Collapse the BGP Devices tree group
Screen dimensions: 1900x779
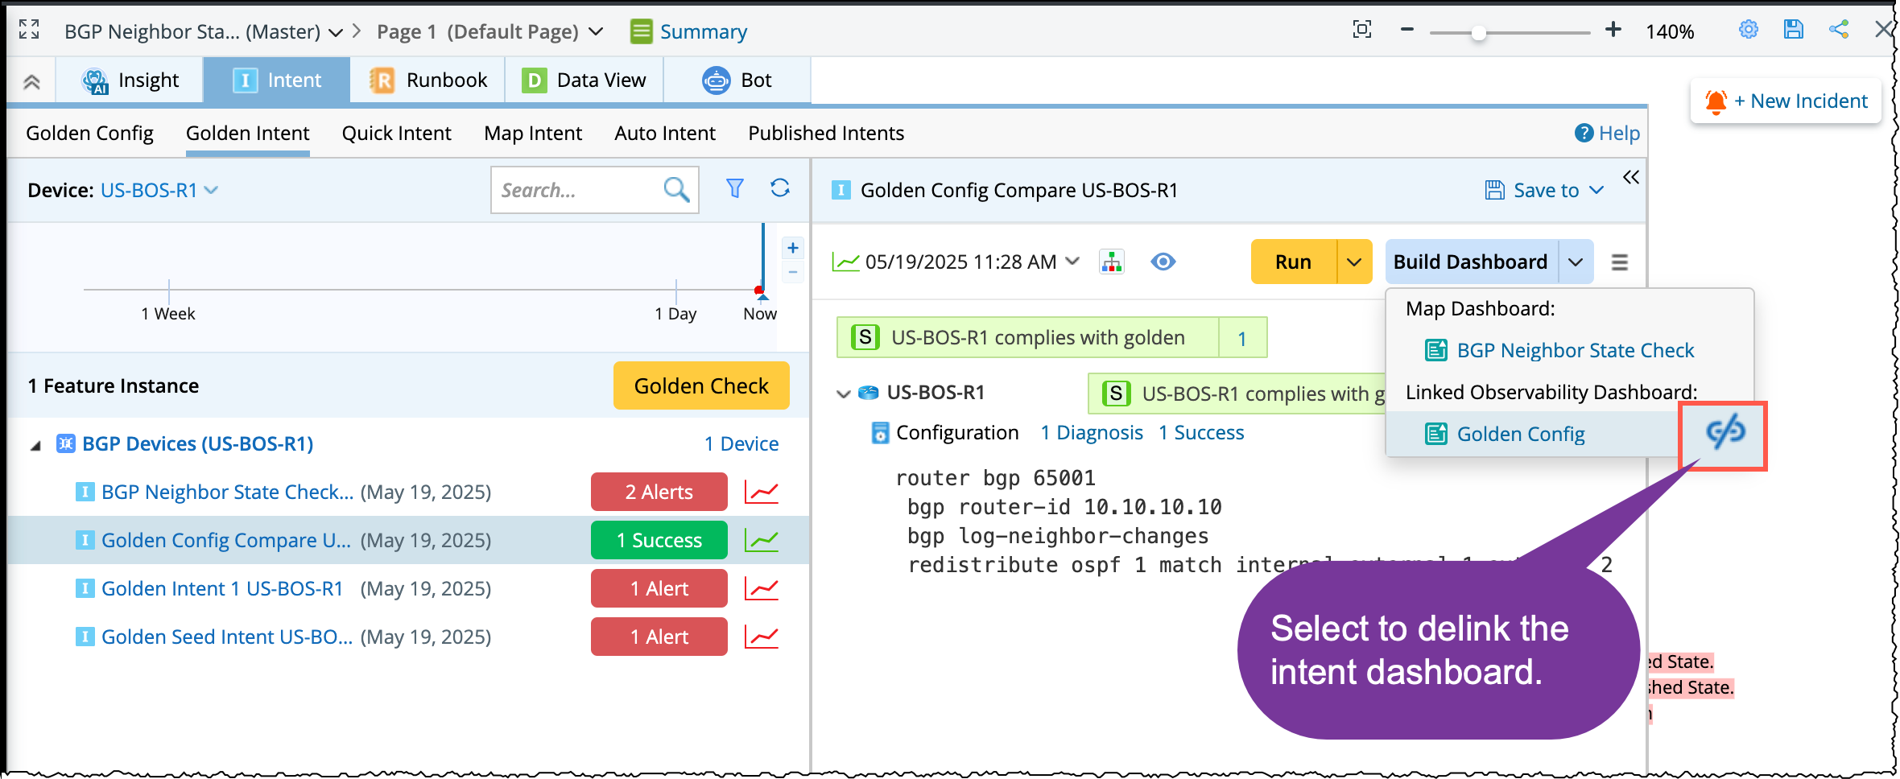click(x=35, y=445)
